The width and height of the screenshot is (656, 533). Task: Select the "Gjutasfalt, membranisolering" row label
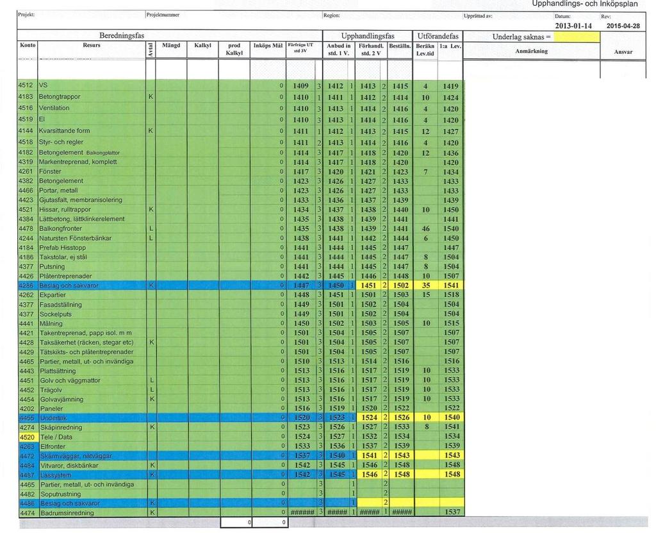tap(81, 200)
